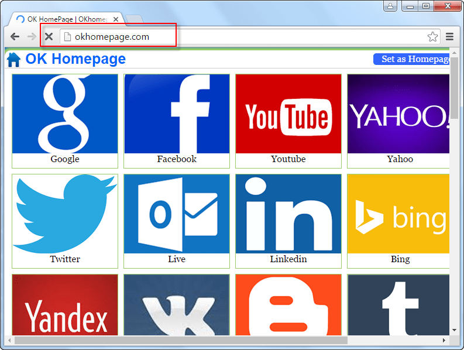Click the browser back arrow button
The height and width of the screenshot is (350, 464).
tap(15, 37)
